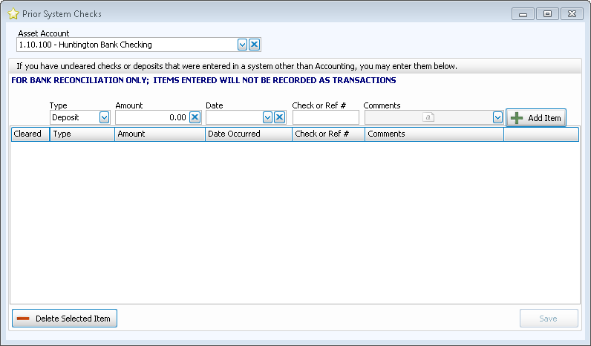Click the Check or Ref # column header
591x346 pixels.
327,134
